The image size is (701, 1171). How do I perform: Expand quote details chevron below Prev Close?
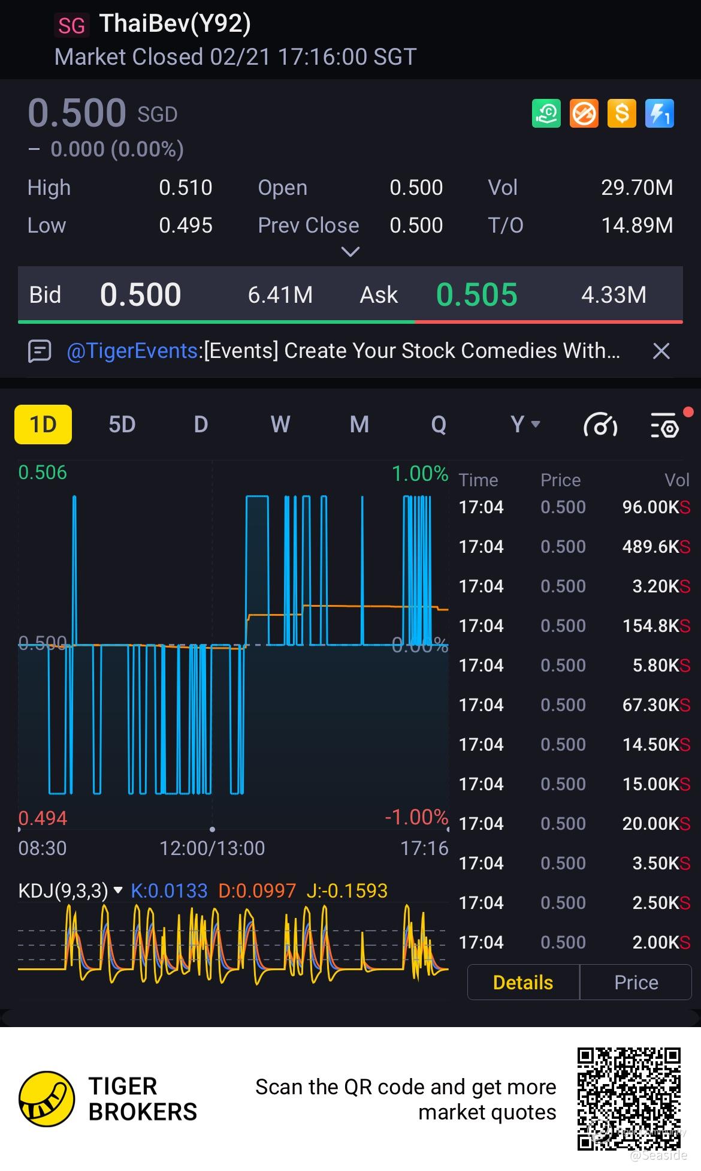350,252
